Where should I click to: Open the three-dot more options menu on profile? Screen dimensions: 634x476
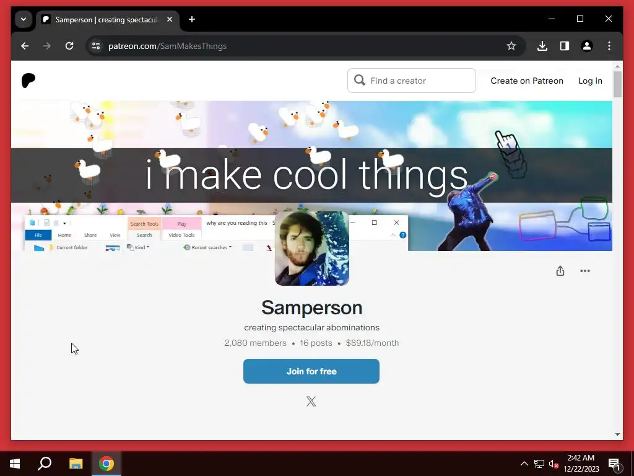(585, 271)
